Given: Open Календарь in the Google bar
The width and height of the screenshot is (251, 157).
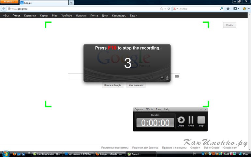Looking at the screenshot, I should 119,16.
